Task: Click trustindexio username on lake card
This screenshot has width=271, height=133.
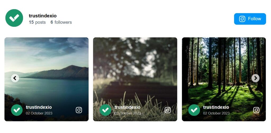Action: click(x=39, y=107)
